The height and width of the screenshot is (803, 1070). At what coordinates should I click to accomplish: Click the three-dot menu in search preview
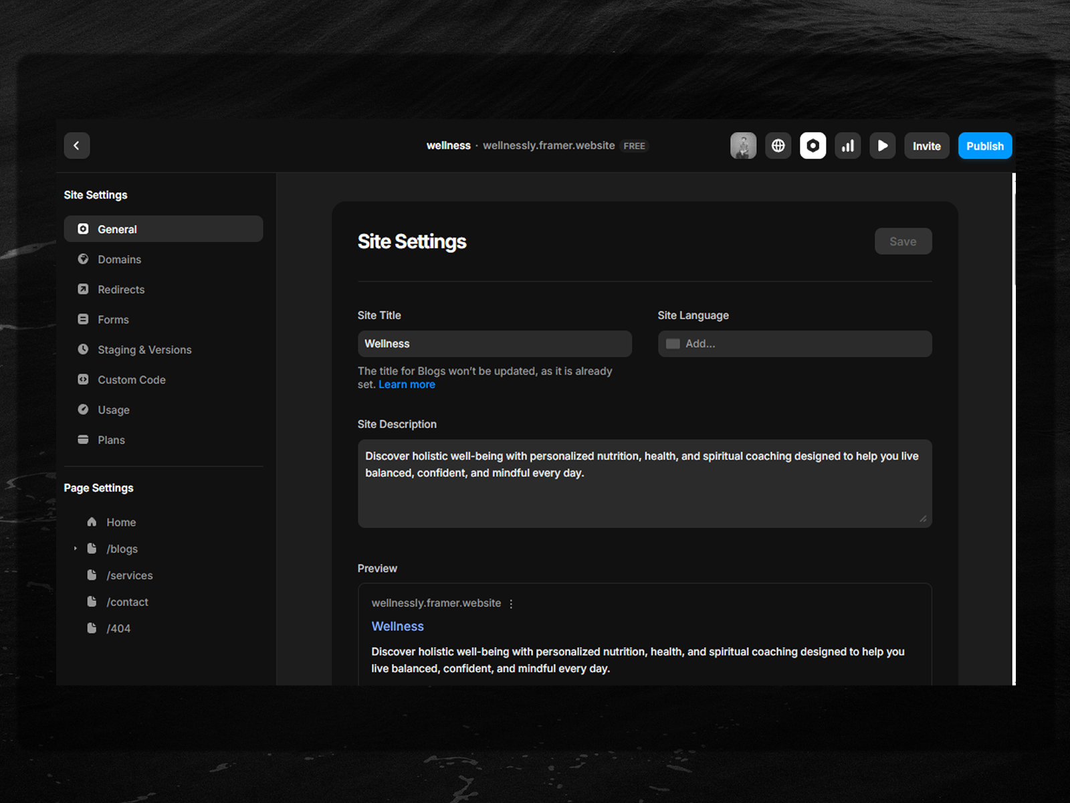pos(511,604)
